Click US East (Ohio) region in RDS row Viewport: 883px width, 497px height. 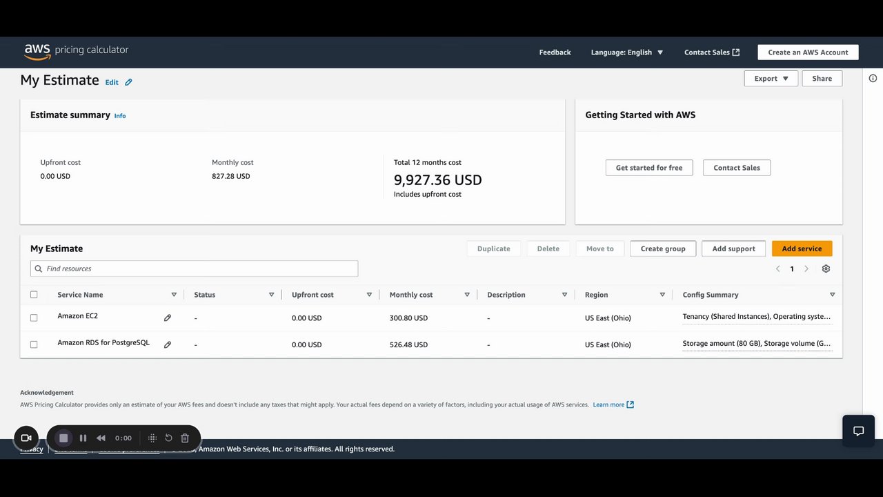pyautogui.click(x=608, y=344)
